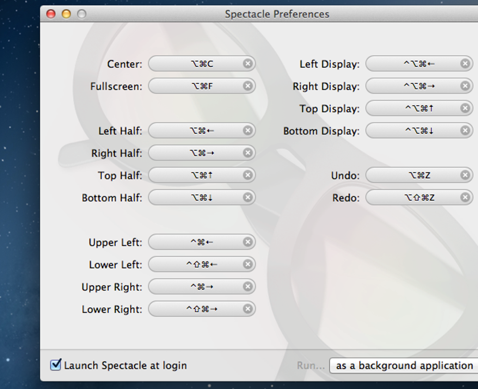Uncheck Launch Spectacle at login
The image size is (478, 389).
click(56, 365)
